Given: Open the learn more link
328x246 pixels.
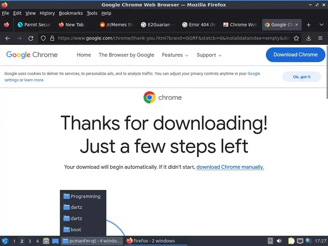Looking at the screenshot, I should [34, 80].
